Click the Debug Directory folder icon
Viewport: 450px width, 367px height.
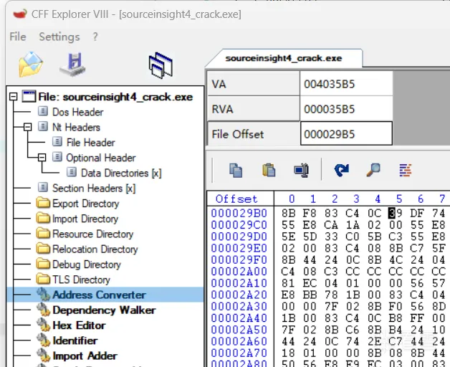tap(43, 264)
